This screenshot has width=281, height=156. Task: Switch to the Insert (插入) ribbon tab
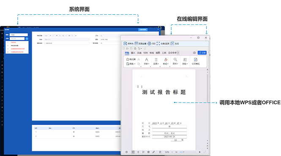[133, 53]
